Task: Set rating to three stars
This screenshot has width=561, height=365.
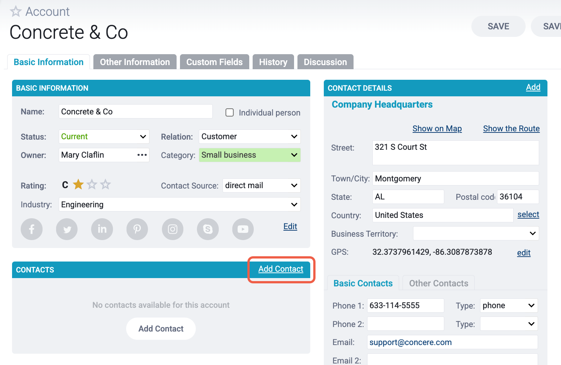Action: [x=106, y=185]
